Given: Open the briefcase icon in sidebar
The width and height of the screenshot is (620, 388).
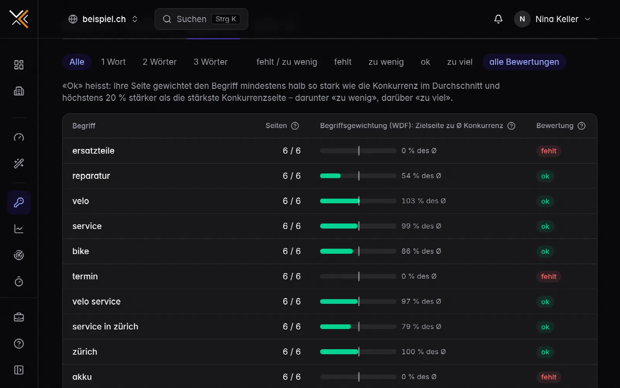Looking at the screenshot, I should [x=19, y=317].
